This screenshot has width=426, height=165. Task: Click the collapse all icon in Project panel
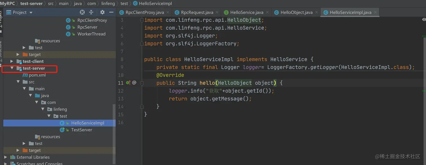pyautogui.click(x=91, y=12)
